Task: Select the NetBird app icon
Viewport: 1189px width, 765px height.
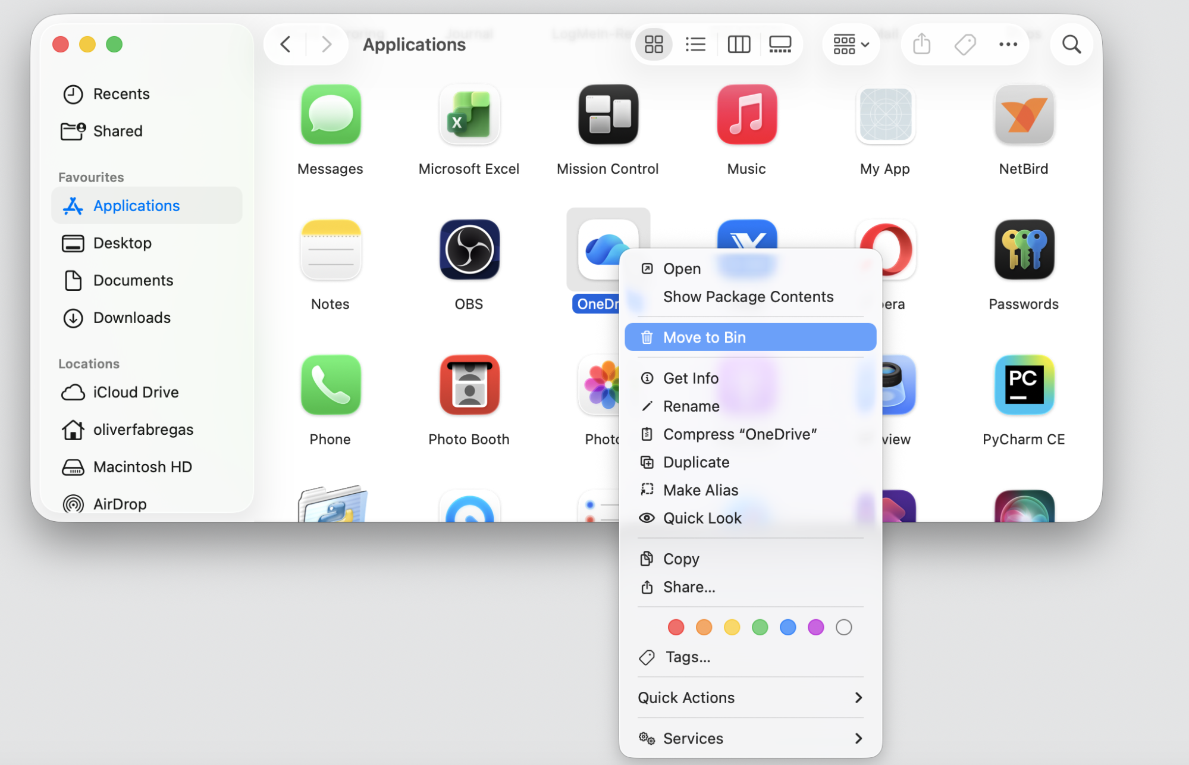Action: click(1024, 115)
